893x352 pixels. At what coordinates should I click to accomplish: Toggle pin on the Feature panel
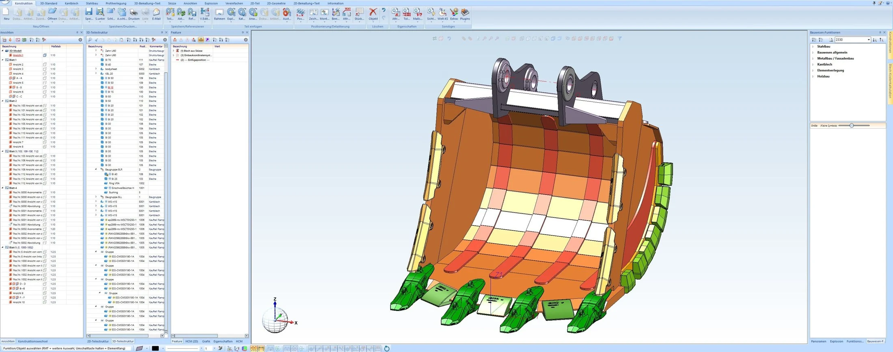coord(243,32)
